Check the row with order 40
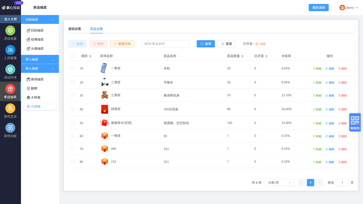Screen dimensions: 363x204 point(73,109)
